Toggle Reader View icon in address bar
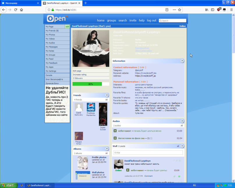 click(x=167, y=10)
